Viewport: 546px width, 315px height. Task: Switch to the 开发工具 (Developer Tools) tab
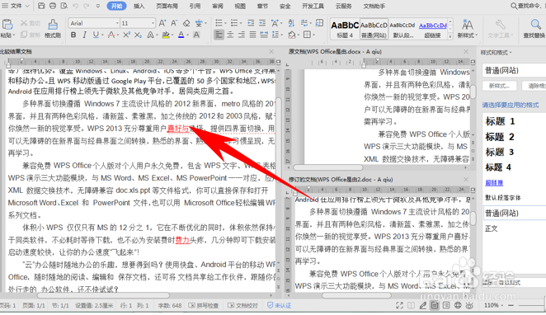coord(313,6)
